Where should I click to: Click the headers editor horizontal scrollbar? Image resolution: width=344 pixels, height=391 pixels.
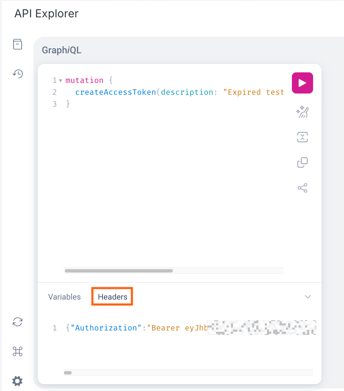point(68,373)
